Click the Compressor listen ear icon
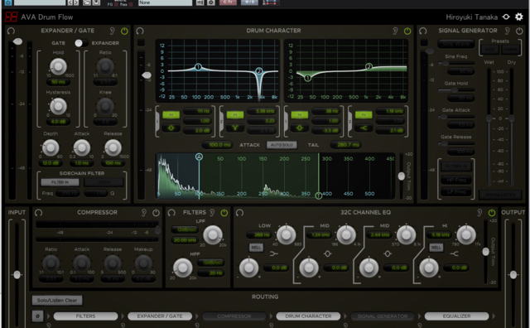 coord(143,213)
